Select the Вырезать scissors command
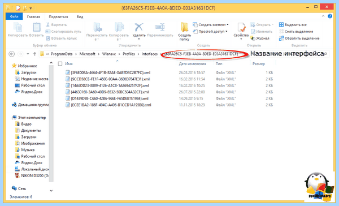 point(56,25)
